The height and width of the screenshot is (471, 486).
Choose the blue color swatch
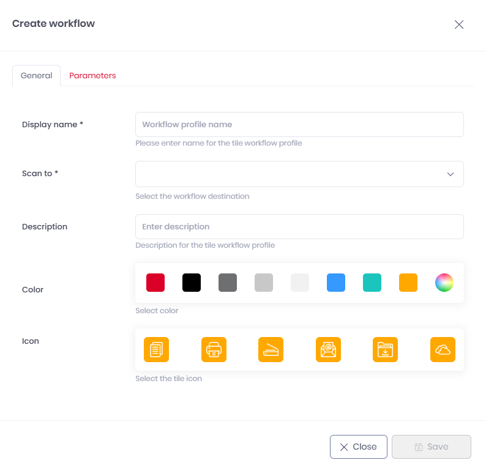[336, 283]
